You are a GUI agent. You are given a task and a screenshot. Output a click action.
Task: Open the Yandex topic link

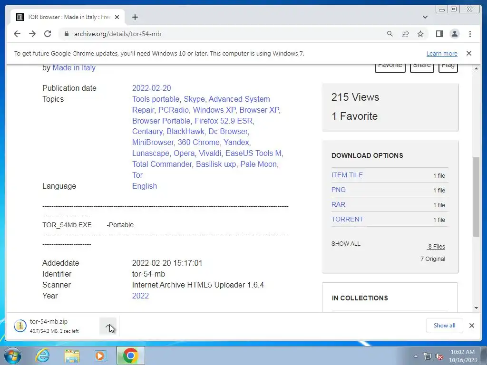(236, 142)
